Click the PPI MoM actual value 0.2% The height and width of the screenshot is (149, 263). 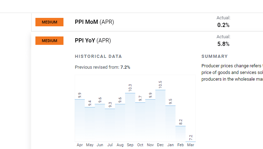223,25
